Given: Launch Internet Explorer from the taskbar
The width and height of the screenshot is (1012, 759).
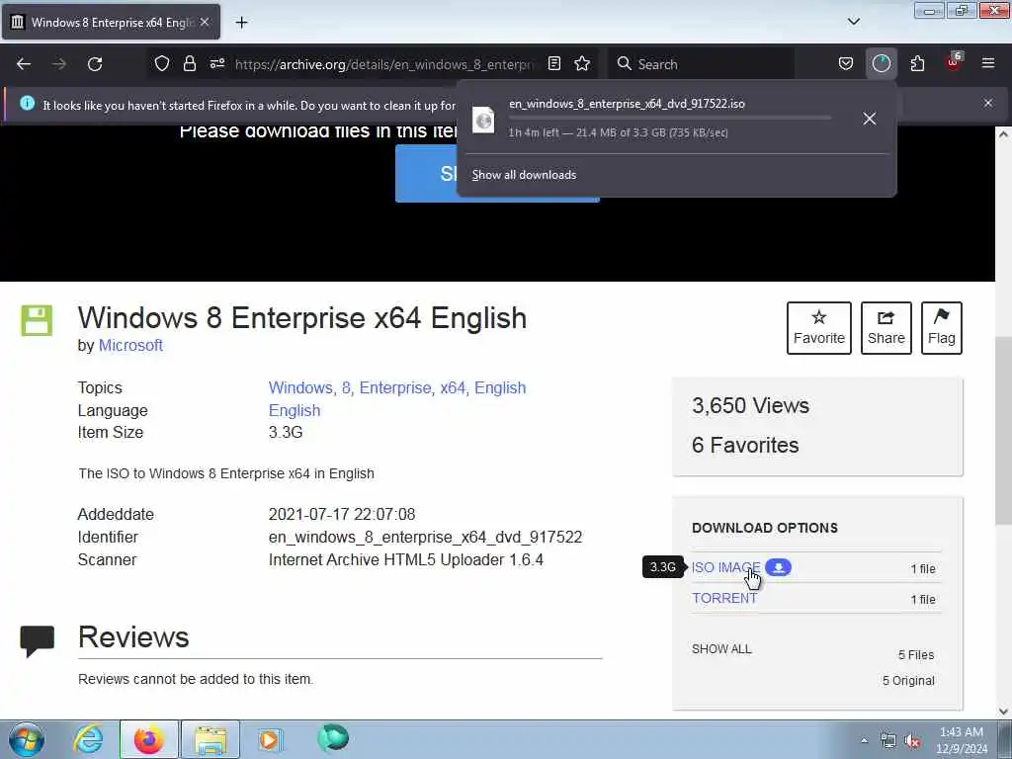Looking at the screenshot, I should pos(88,739).
